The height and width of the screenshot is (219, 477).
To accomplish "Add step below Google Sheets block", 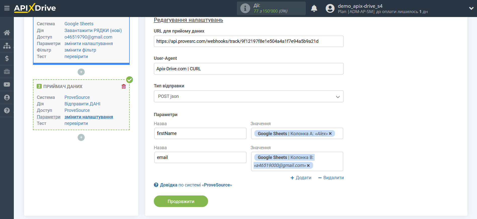I will (81, 72).
